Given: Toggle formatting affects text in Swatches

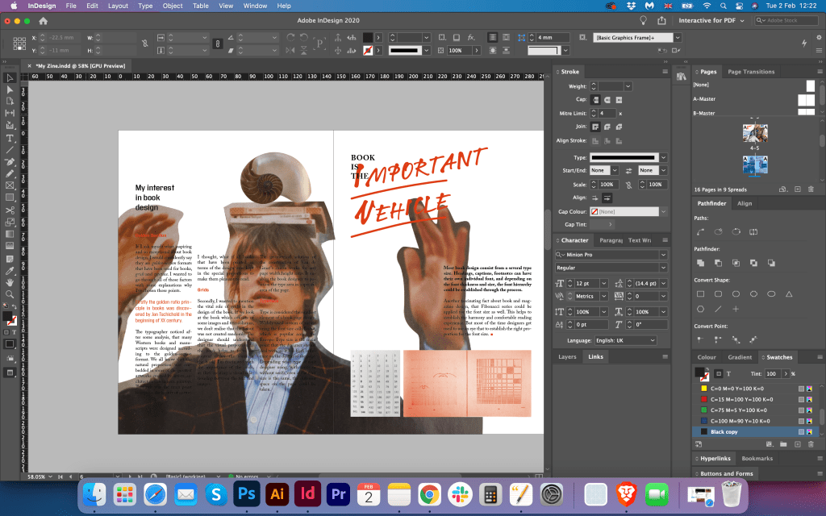Looking at the screenshot, I should pos(728,374).
